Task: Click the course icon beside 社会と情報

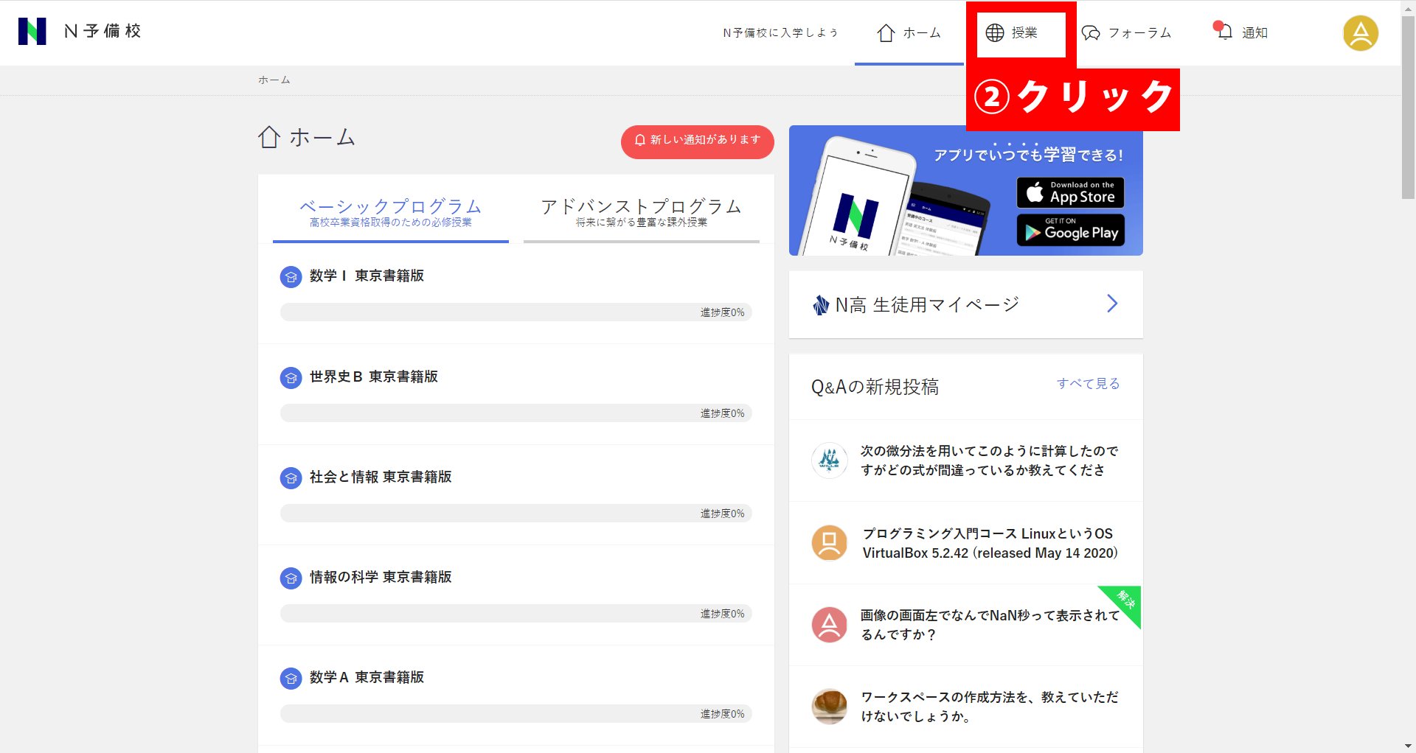Action: pos(291,478)
